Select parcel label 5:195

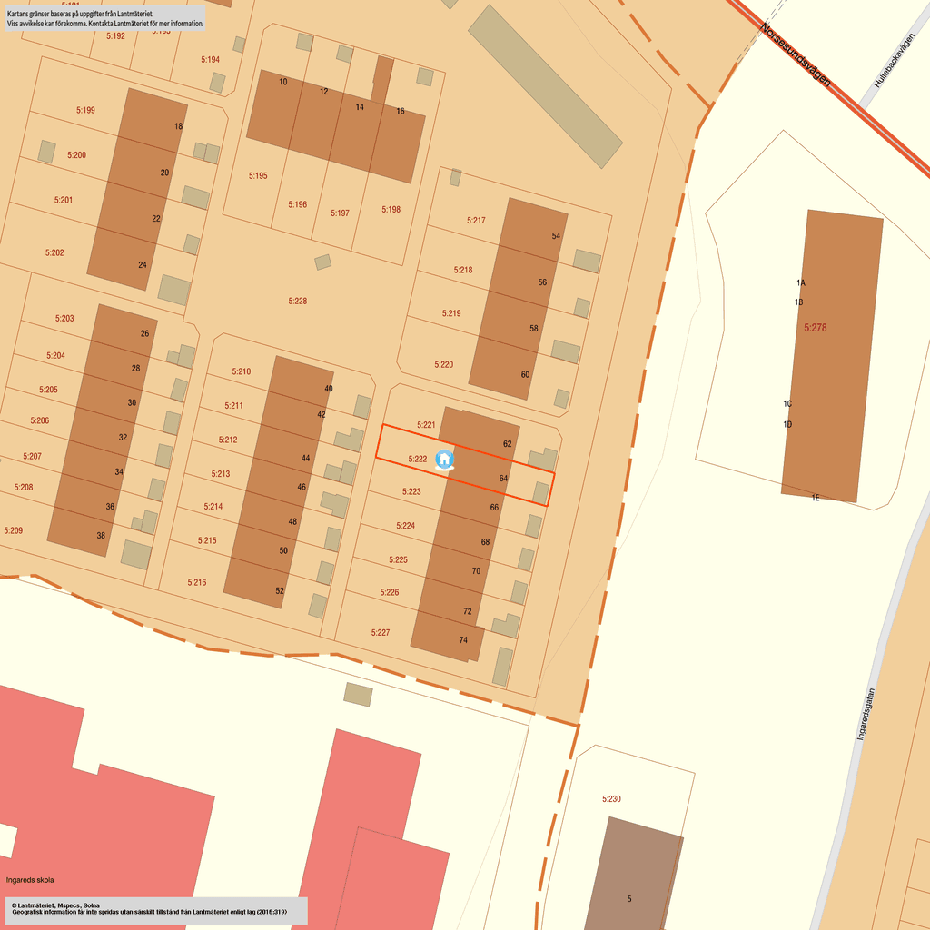pyautogui.click(x=258, y=175)
